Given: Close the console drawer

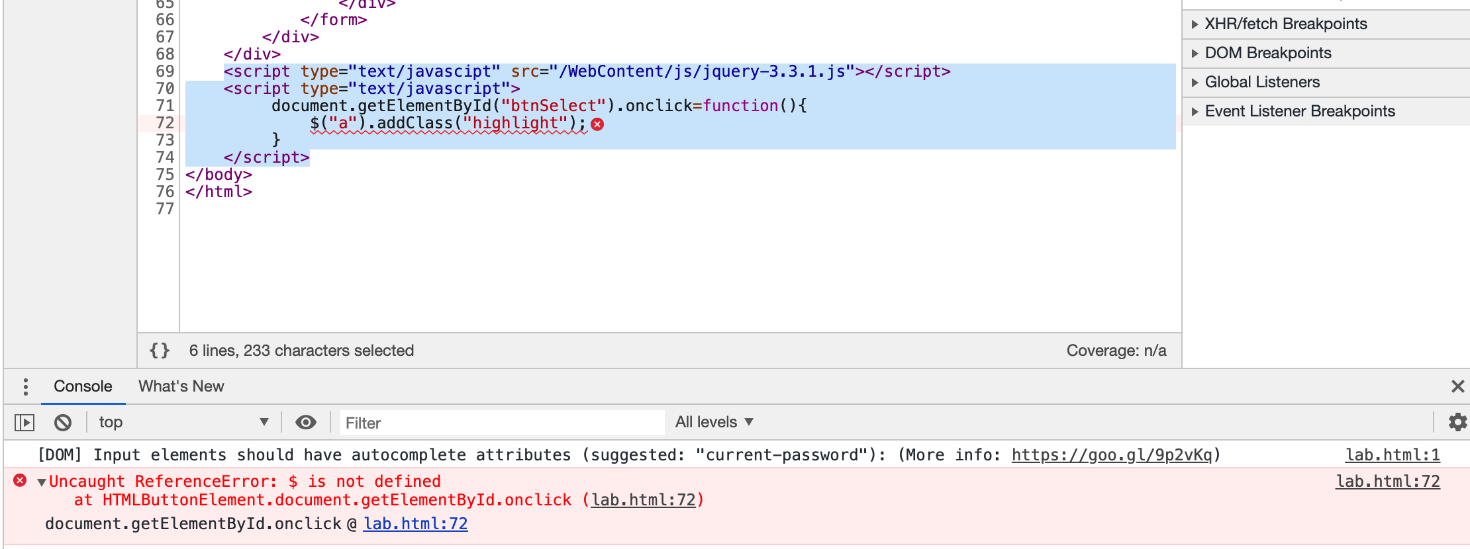Looking at the screenshot, I should click(x=1457, y=386).
